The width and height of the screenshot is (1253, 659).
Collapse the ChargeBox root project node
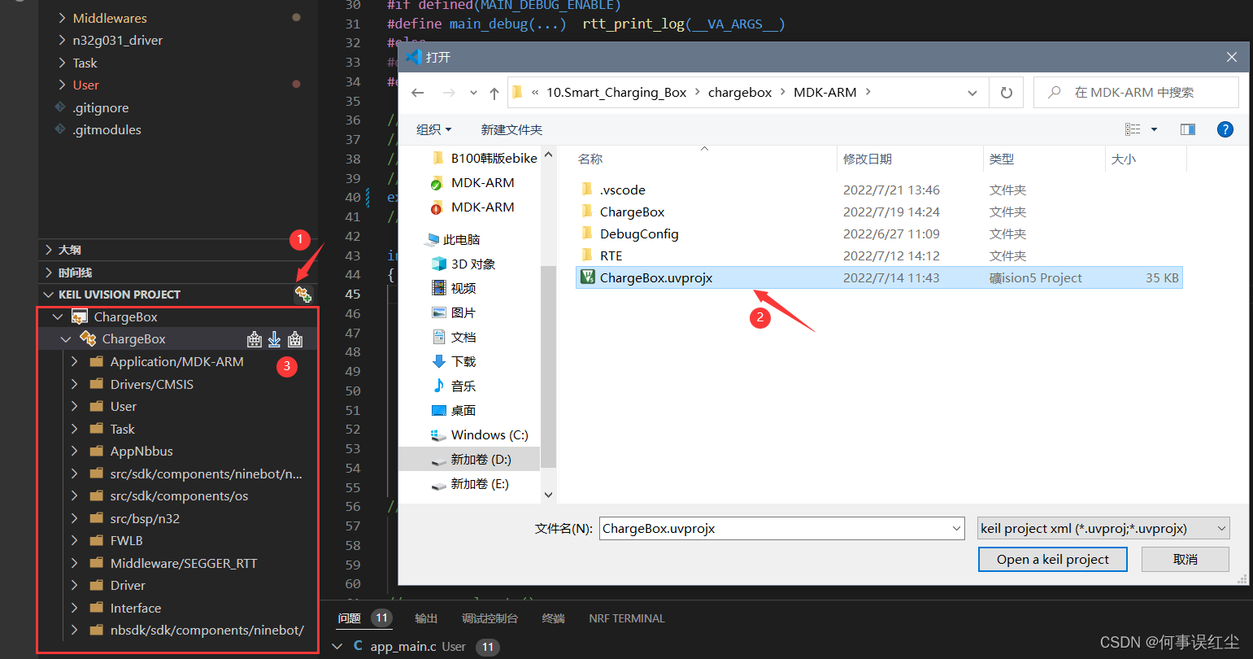57,316
